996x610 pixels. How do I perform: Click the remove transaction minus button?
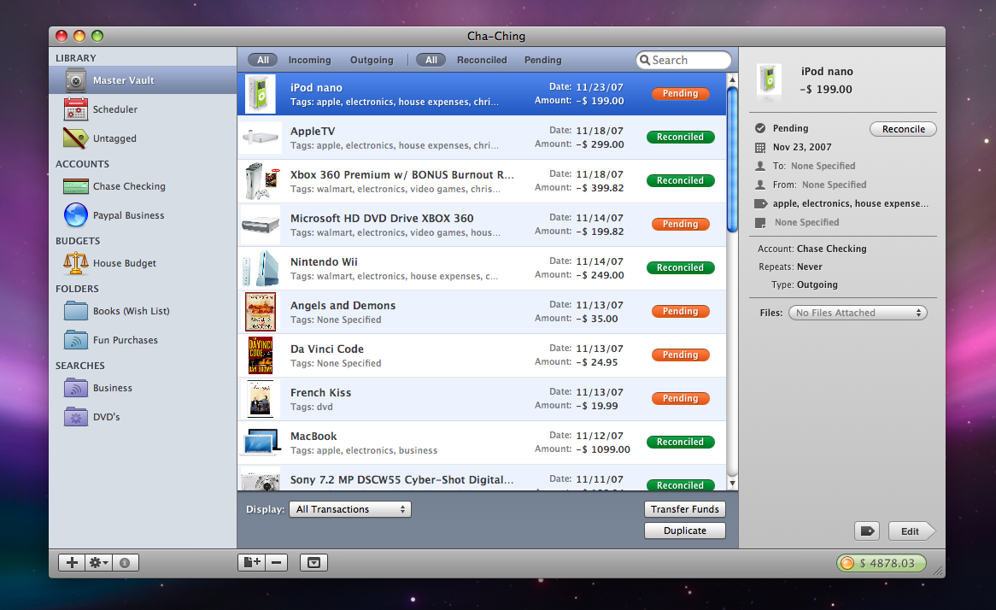[276, 562]
